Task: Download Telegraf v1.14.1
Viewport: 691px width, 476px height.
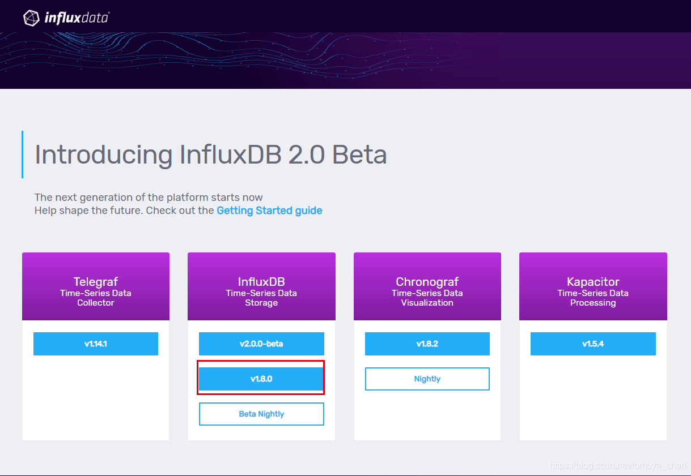Action: pyautogui.click(x=96, y=344)
